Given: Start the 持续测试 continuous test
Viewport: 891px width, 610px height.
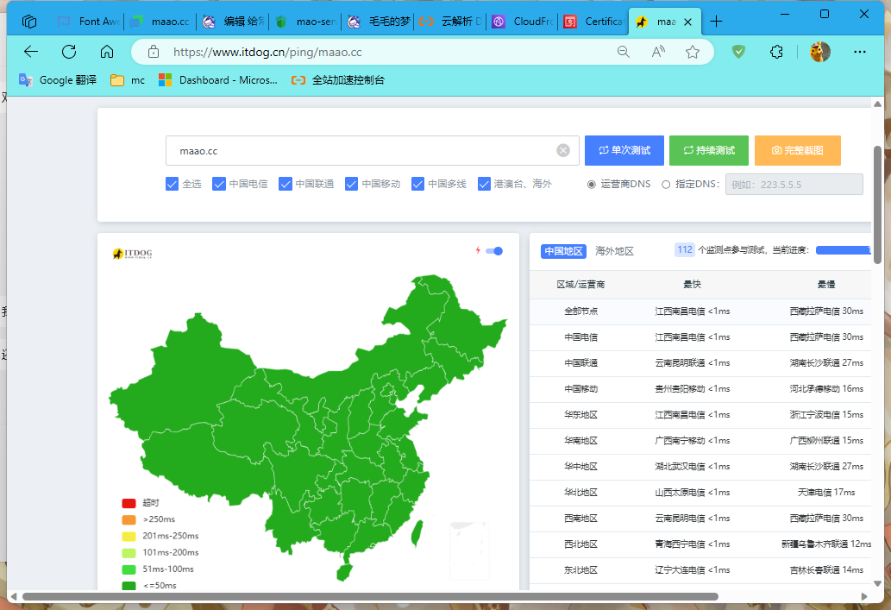Looking at the screenshot, I should pyautogui.click(x=709, y=150).
